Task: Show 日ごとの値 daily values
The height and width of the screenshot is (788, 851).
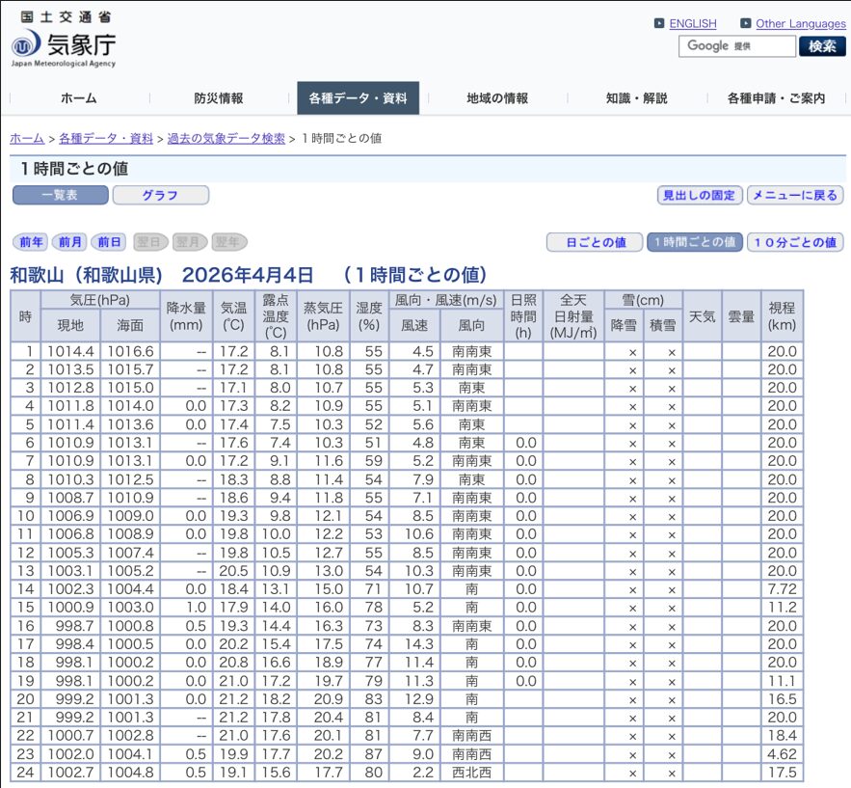Action: tap(595, 242)
